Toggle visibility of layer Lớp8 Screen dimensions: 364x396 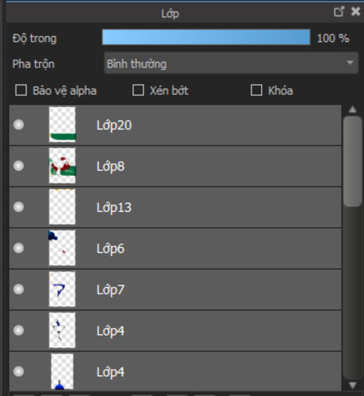click(18, 166)
